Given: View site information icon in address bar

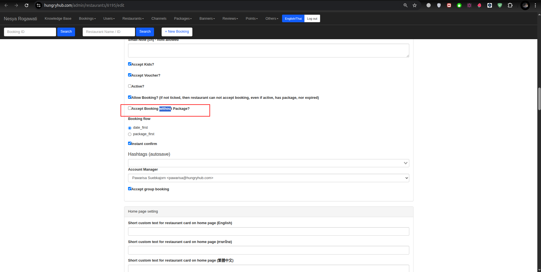Looking at the screenshot, I should [x=39, y=5].
